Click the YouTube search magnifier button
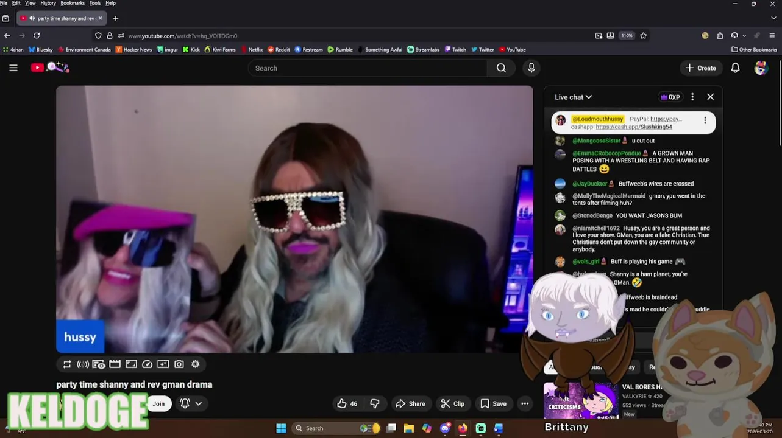 (501, 68)
